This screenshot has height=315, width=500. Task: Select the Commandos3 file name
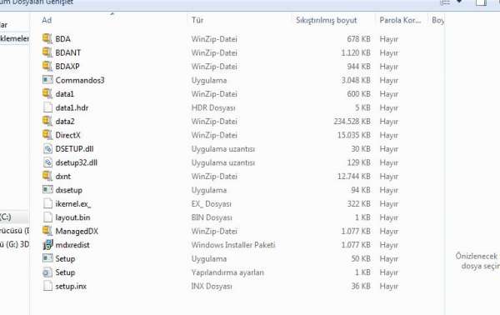click(80, 80)
